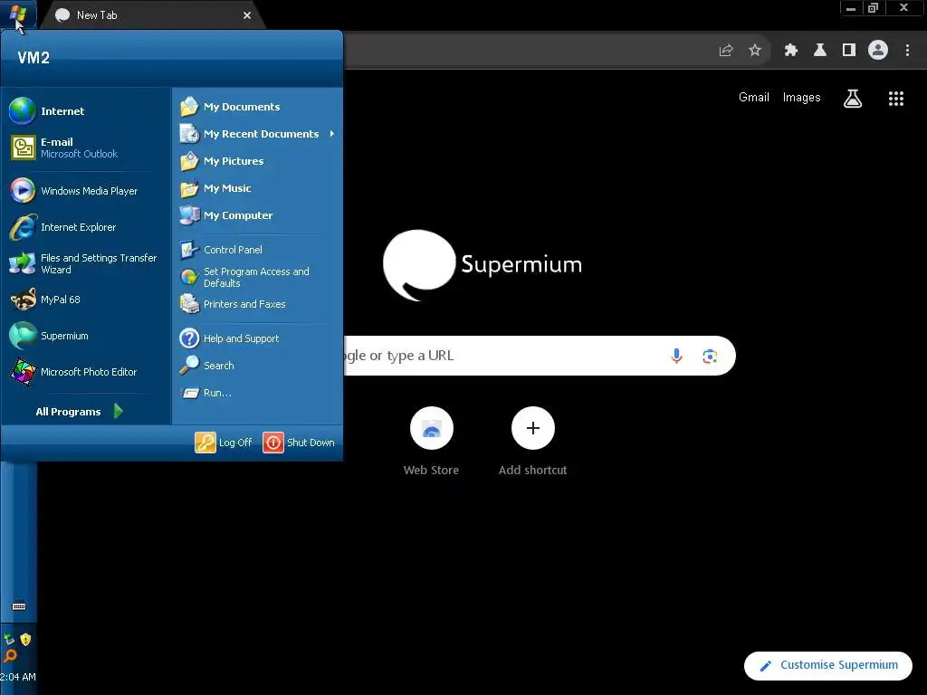Open Windows Media Player

86,191
